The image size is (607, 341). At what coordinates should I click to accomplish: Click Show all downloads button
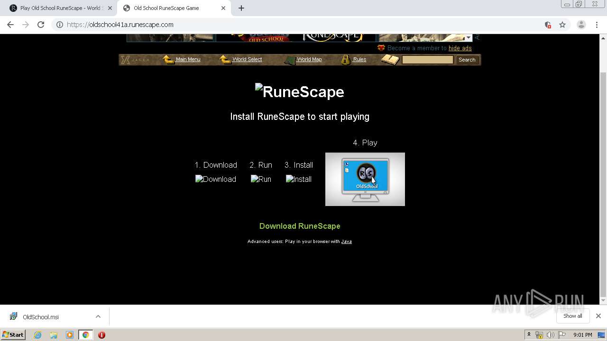click(572, 316)
